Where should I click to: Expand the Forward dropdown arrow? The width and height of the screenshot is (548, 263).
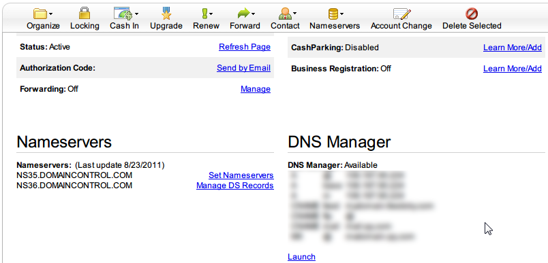[253, 14]
